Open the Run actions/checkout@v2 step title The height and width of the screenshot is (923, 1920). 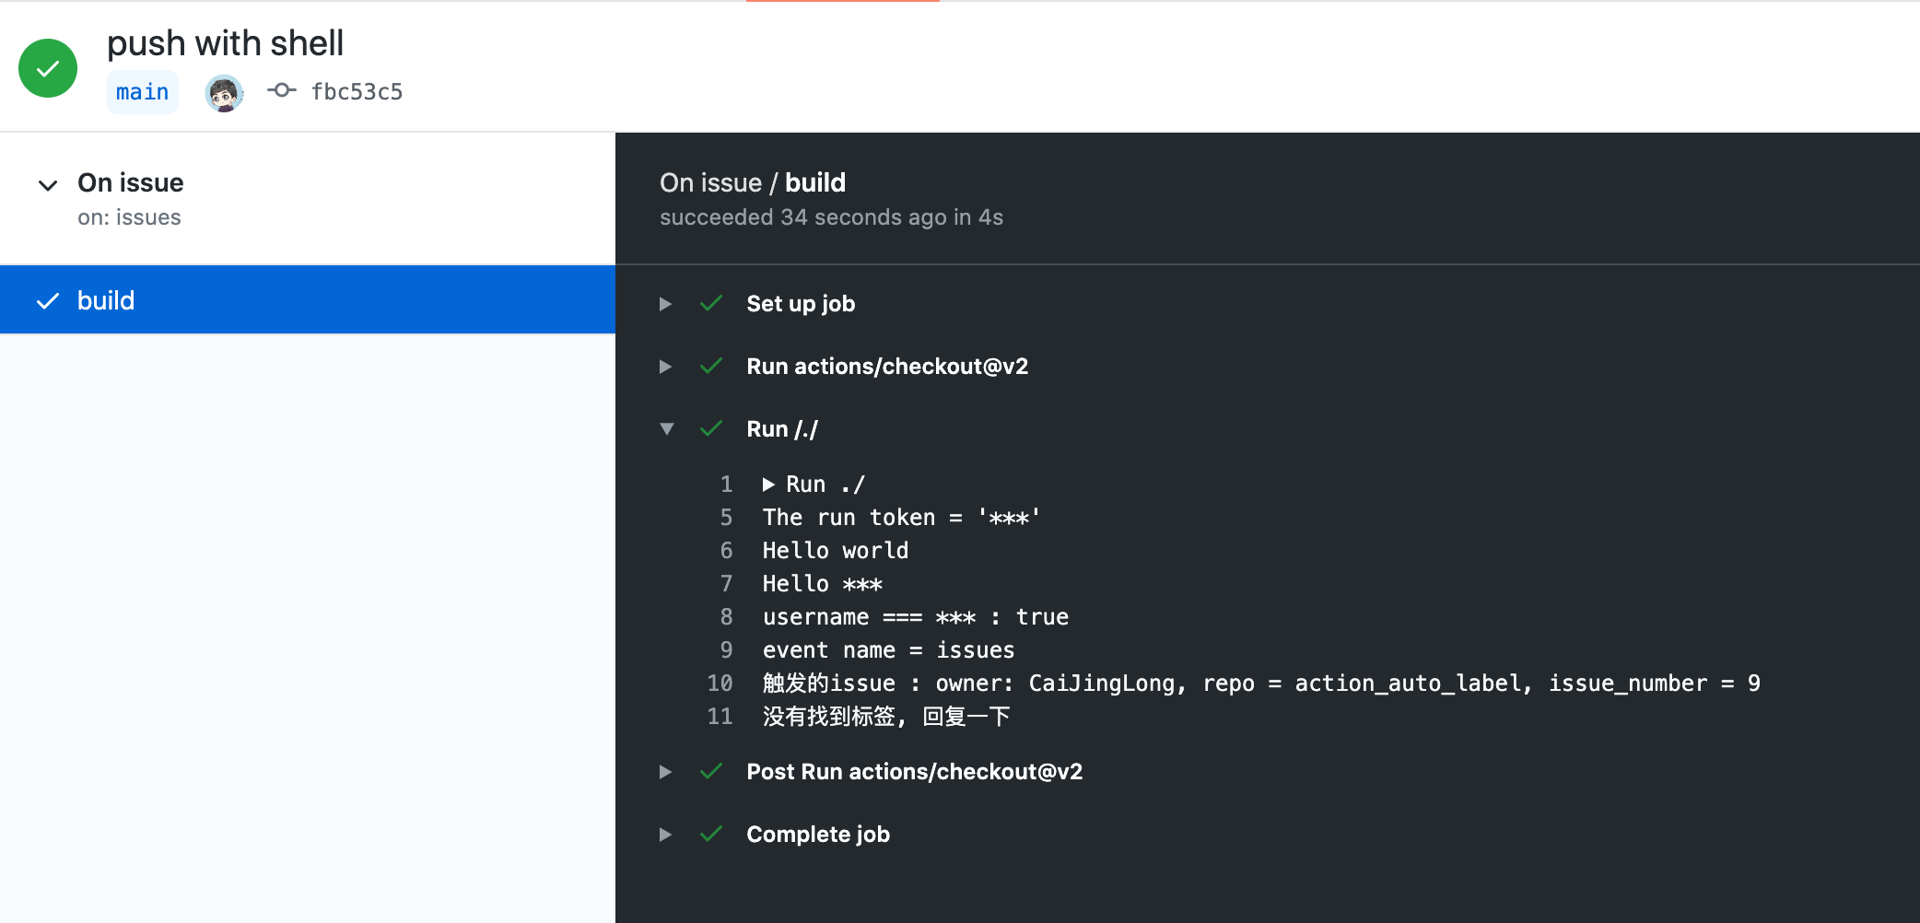click(x=887, y=367)
